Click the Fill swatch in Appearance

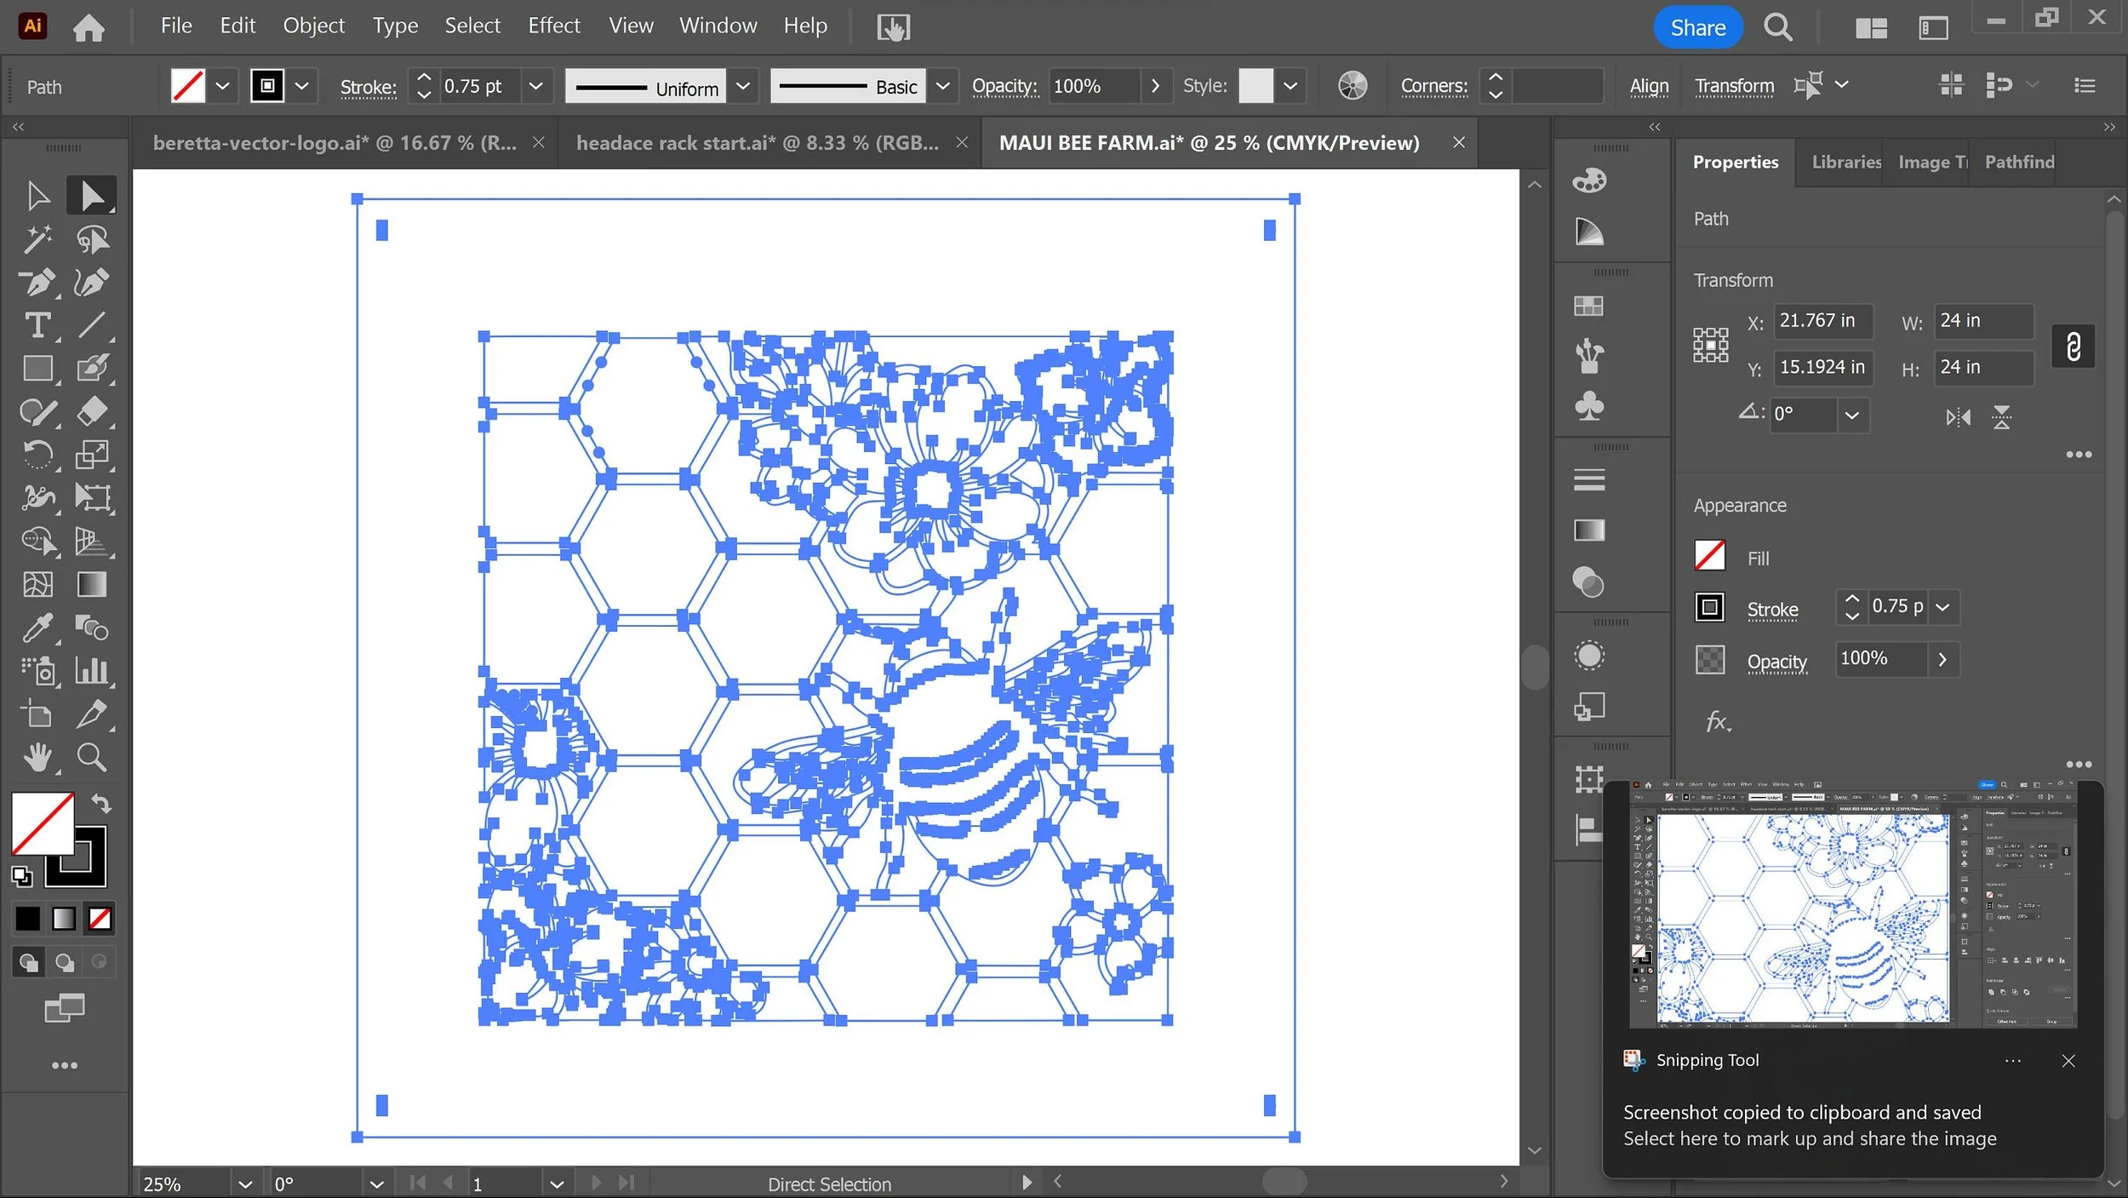(x=1709, y=556)
